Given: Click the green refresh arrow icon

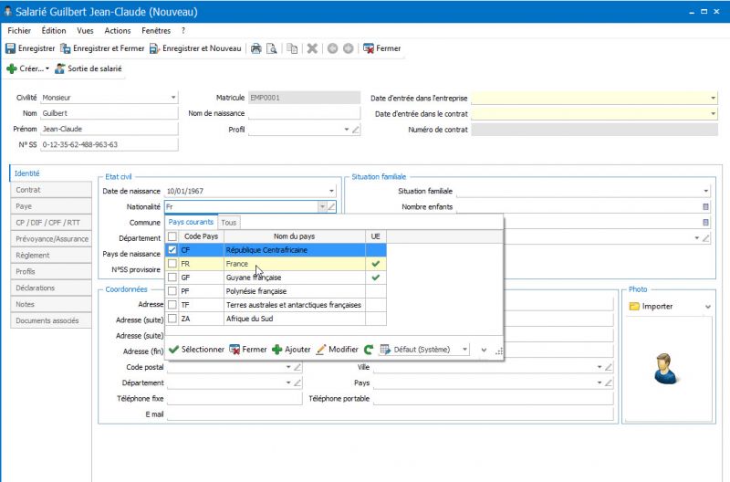Looking at the screenshot, I should pos(369,350).
